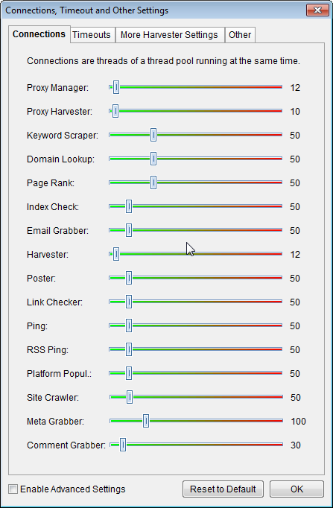Viewport: 333px width, 508px height.
Task: Click the Proxy Harvester slider handle
Action: 115,111
